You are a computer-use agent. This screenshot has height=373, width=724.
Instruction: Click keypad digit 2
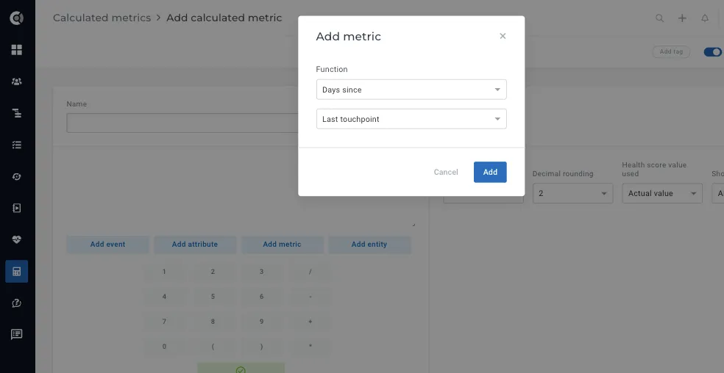213,272
